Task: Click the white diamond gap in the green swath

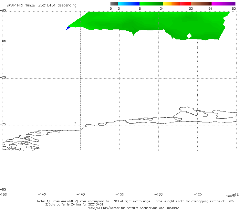Action: [189, 36]
